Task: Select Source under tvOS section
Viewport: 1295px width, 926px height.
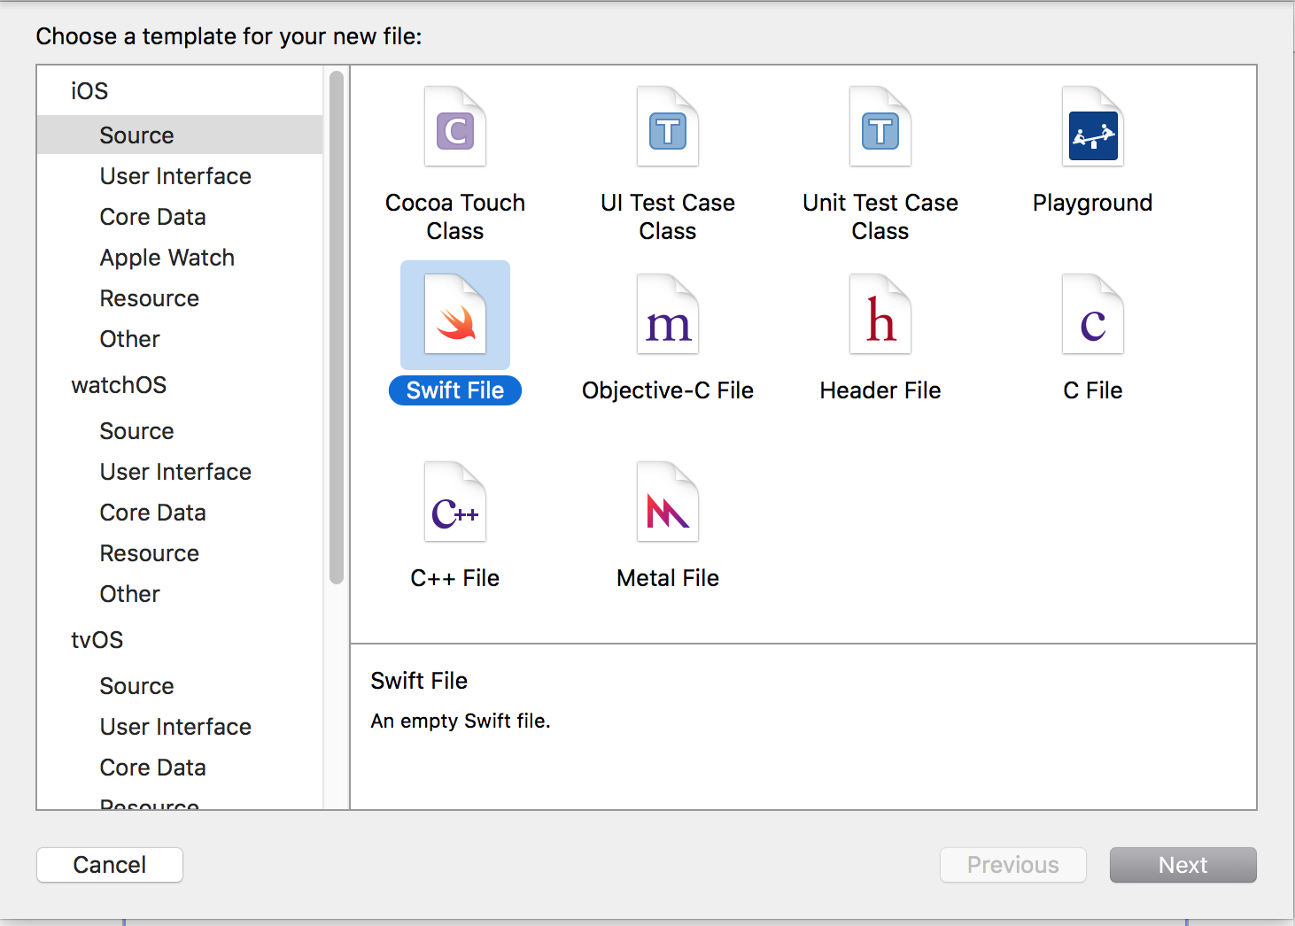Action: tap(136, 686)
